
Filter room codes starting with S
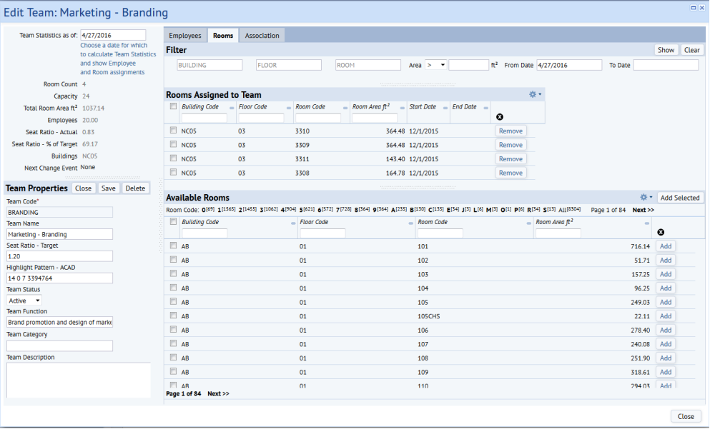click(x=549, y=210)
